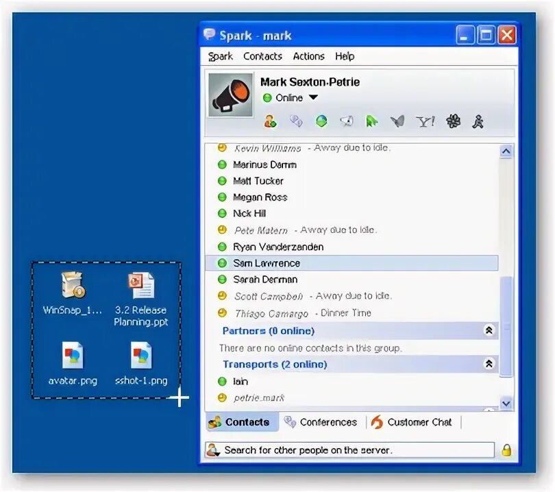Screen dimensions: 555x492
Task: Select the WinSnap installer desktop icon
Action: [72, 293]
